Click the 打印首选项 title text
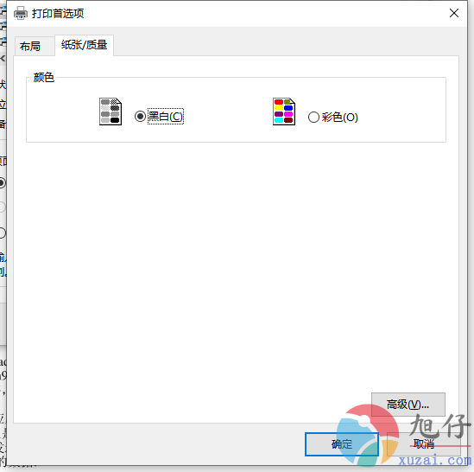This screenshot has height=472, width=474. point(58,14)
